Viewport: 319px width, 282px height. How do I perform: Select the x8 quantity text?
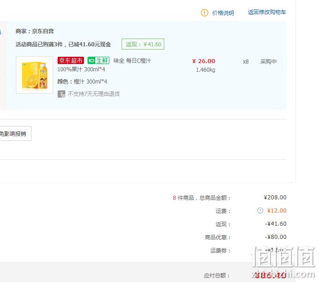point(246,61)
